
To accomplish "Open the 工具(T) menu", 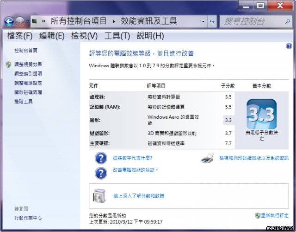I will click(117, 36).
